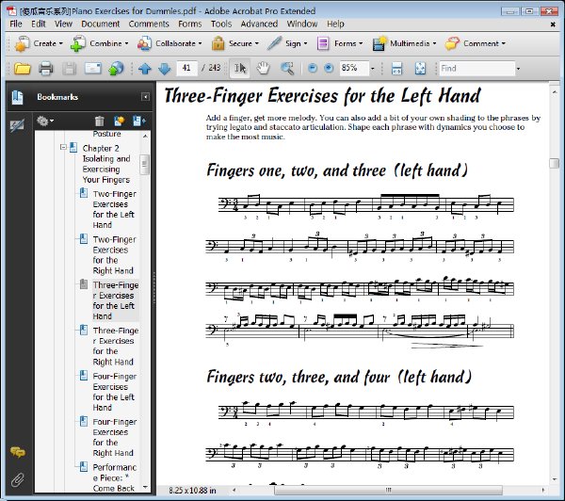
Task: Open the zoom percentage dropdown arrow
Action: (373, 68)
